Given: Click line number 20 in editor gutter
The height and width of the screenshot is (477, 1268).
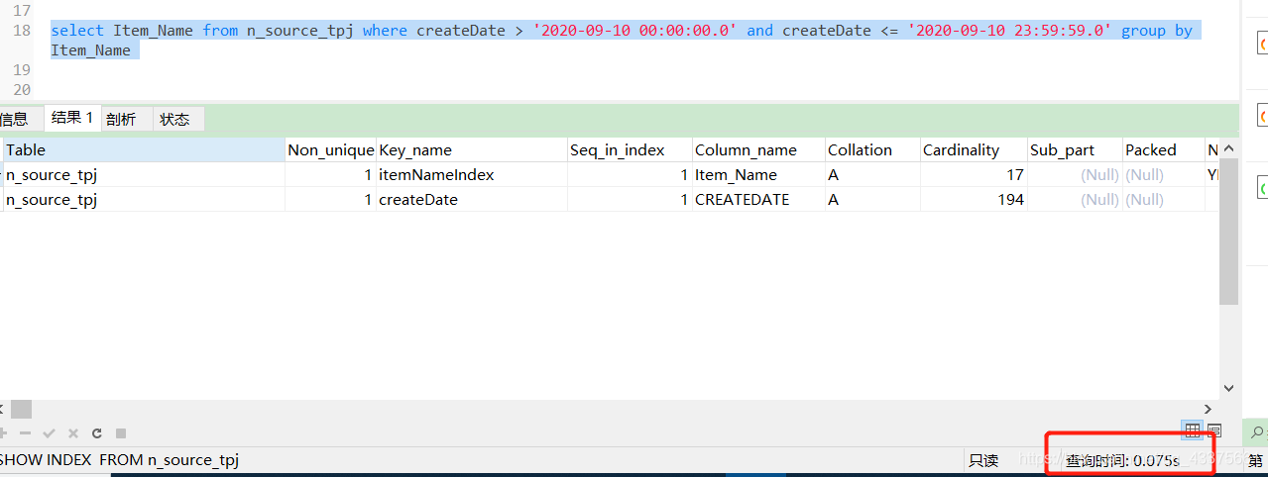Looking at the screenshot, I should point(22,90).
